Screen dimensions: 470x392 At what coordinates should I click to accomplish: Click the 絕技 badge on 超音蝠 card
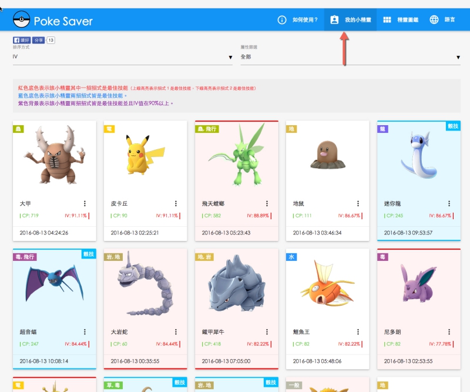pyautogui.click(x=89, y=254)
